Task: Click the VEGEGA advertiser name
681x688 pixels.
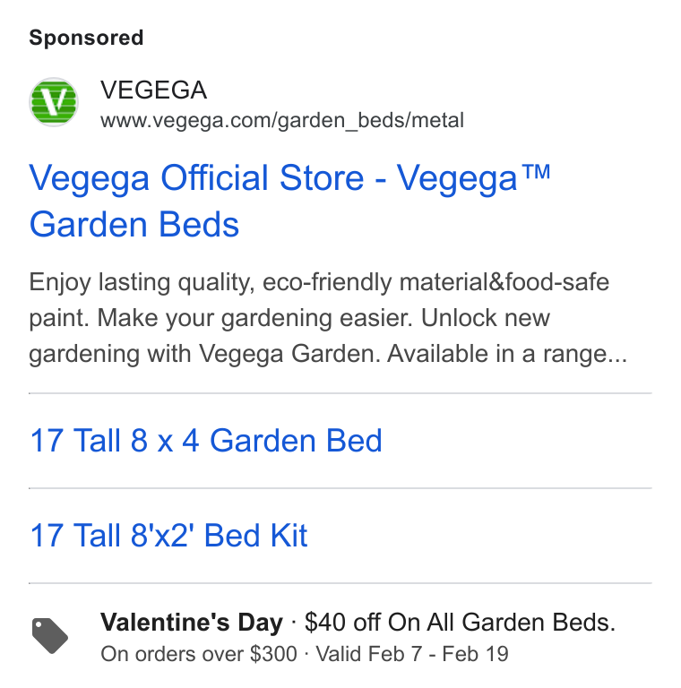Action: coord(153,90)
